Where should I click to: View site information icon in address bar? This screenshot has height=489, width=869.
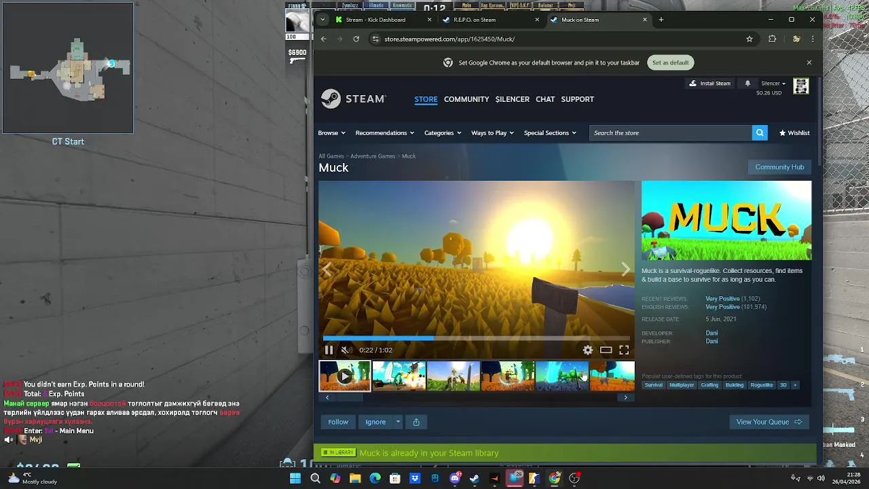point(375,39)
